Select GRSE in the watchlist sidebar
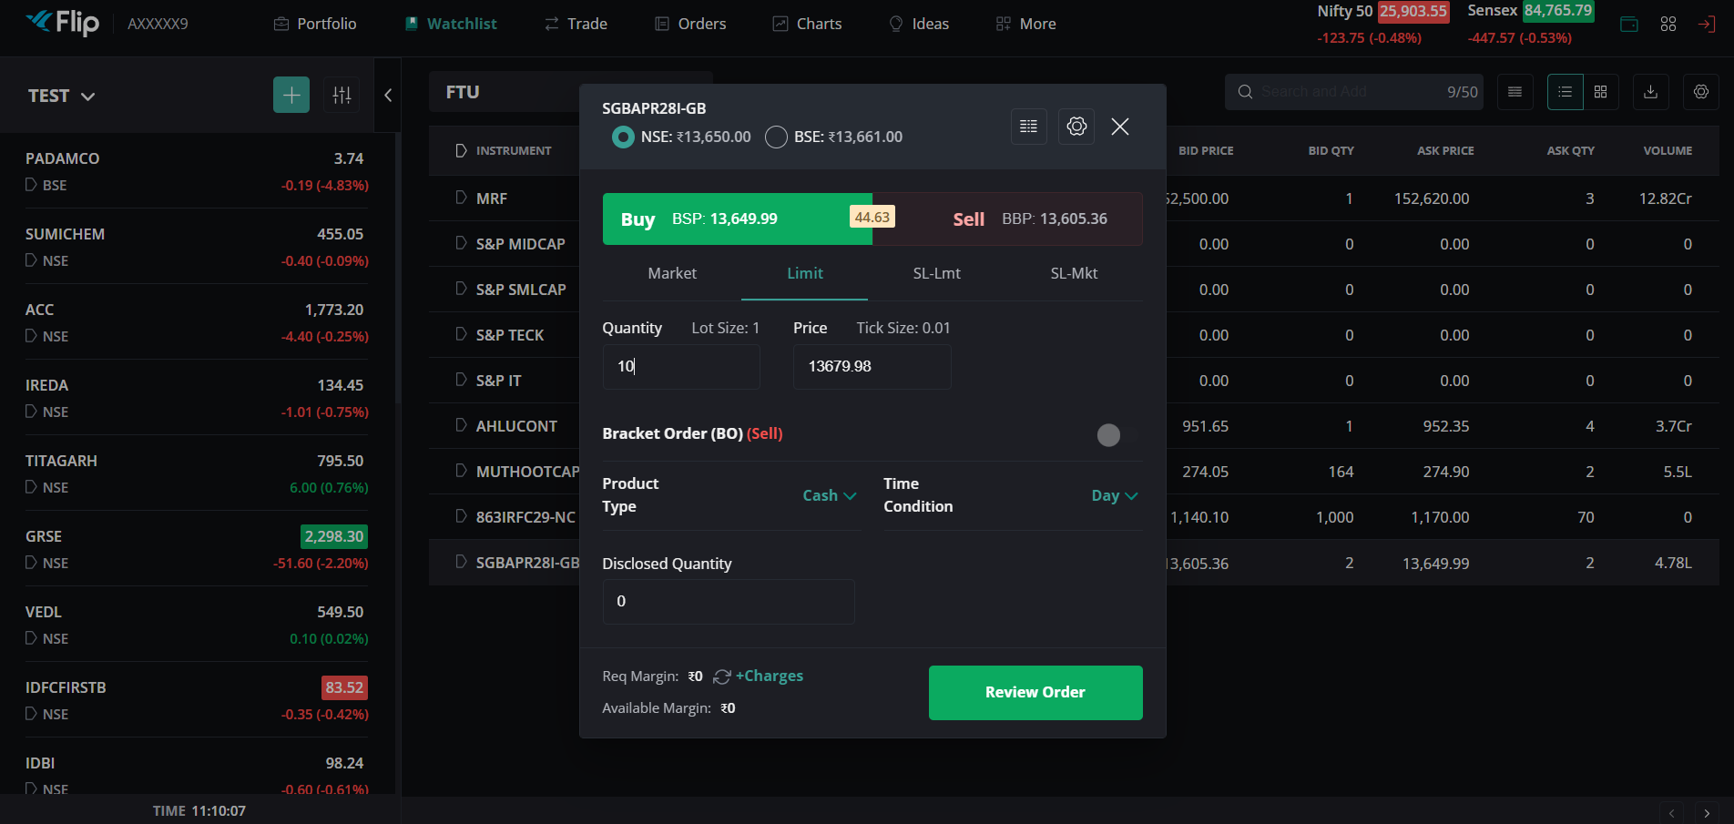Viewport: 1734px width, 824px height. pyautogui.click(x=197, y=549)
